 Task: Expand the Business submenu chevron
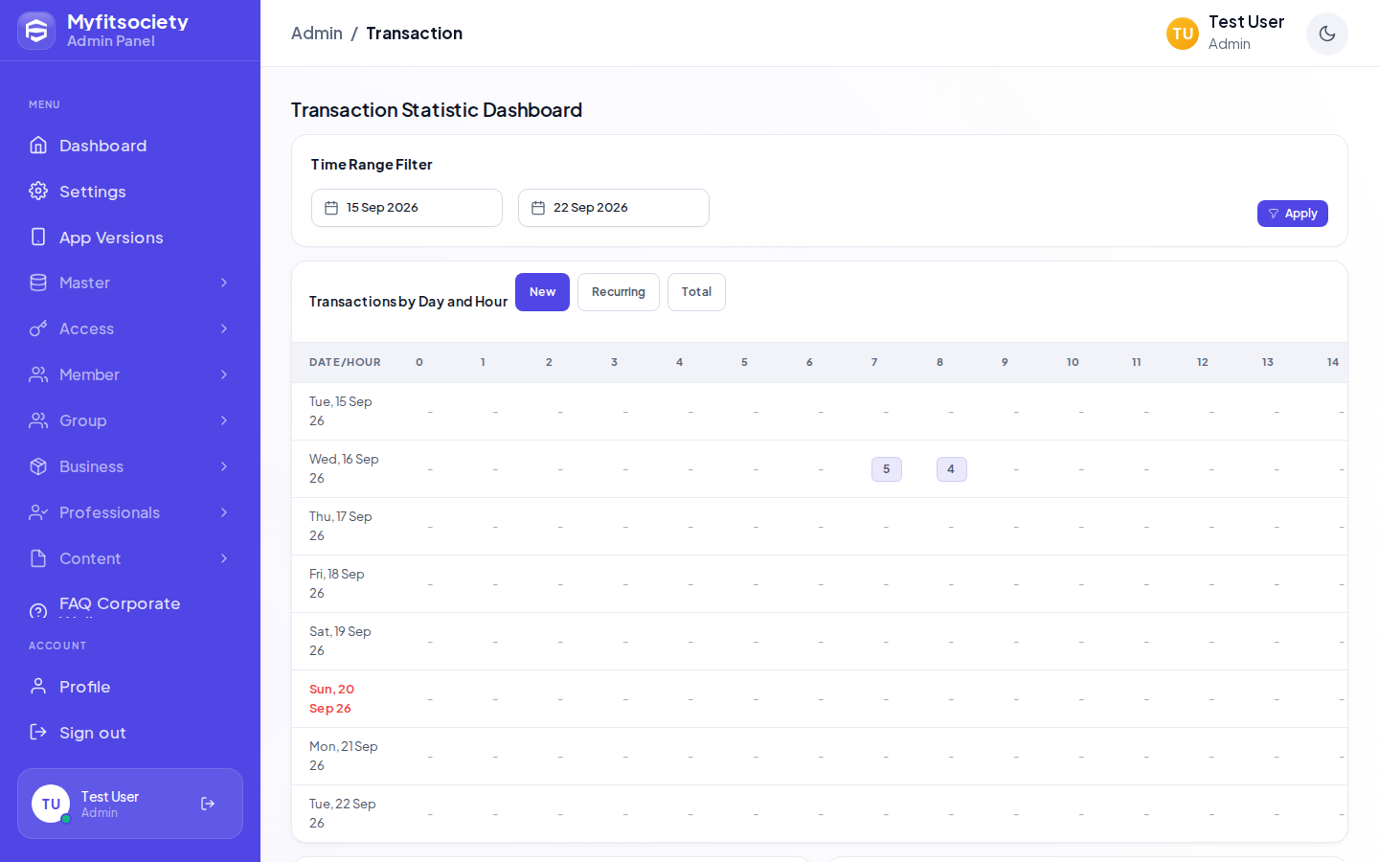(x=224, y=466)
